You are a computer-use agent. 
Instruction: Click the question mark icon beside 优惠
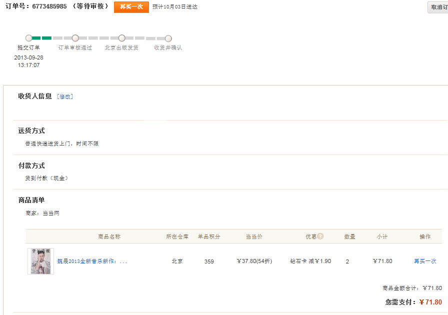(x=320, y=236)
